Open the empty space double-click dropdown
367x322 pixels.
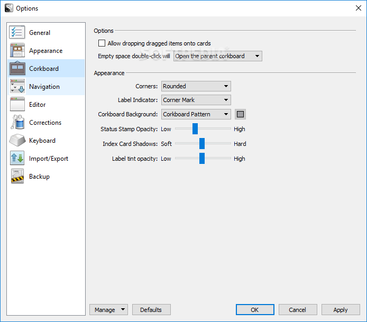(x=218, y=56)
